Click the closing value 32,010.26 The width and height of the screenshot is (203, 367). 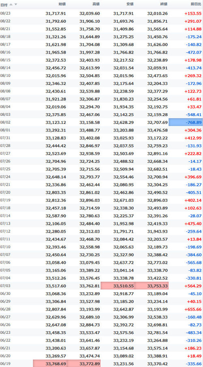(158, 13)
